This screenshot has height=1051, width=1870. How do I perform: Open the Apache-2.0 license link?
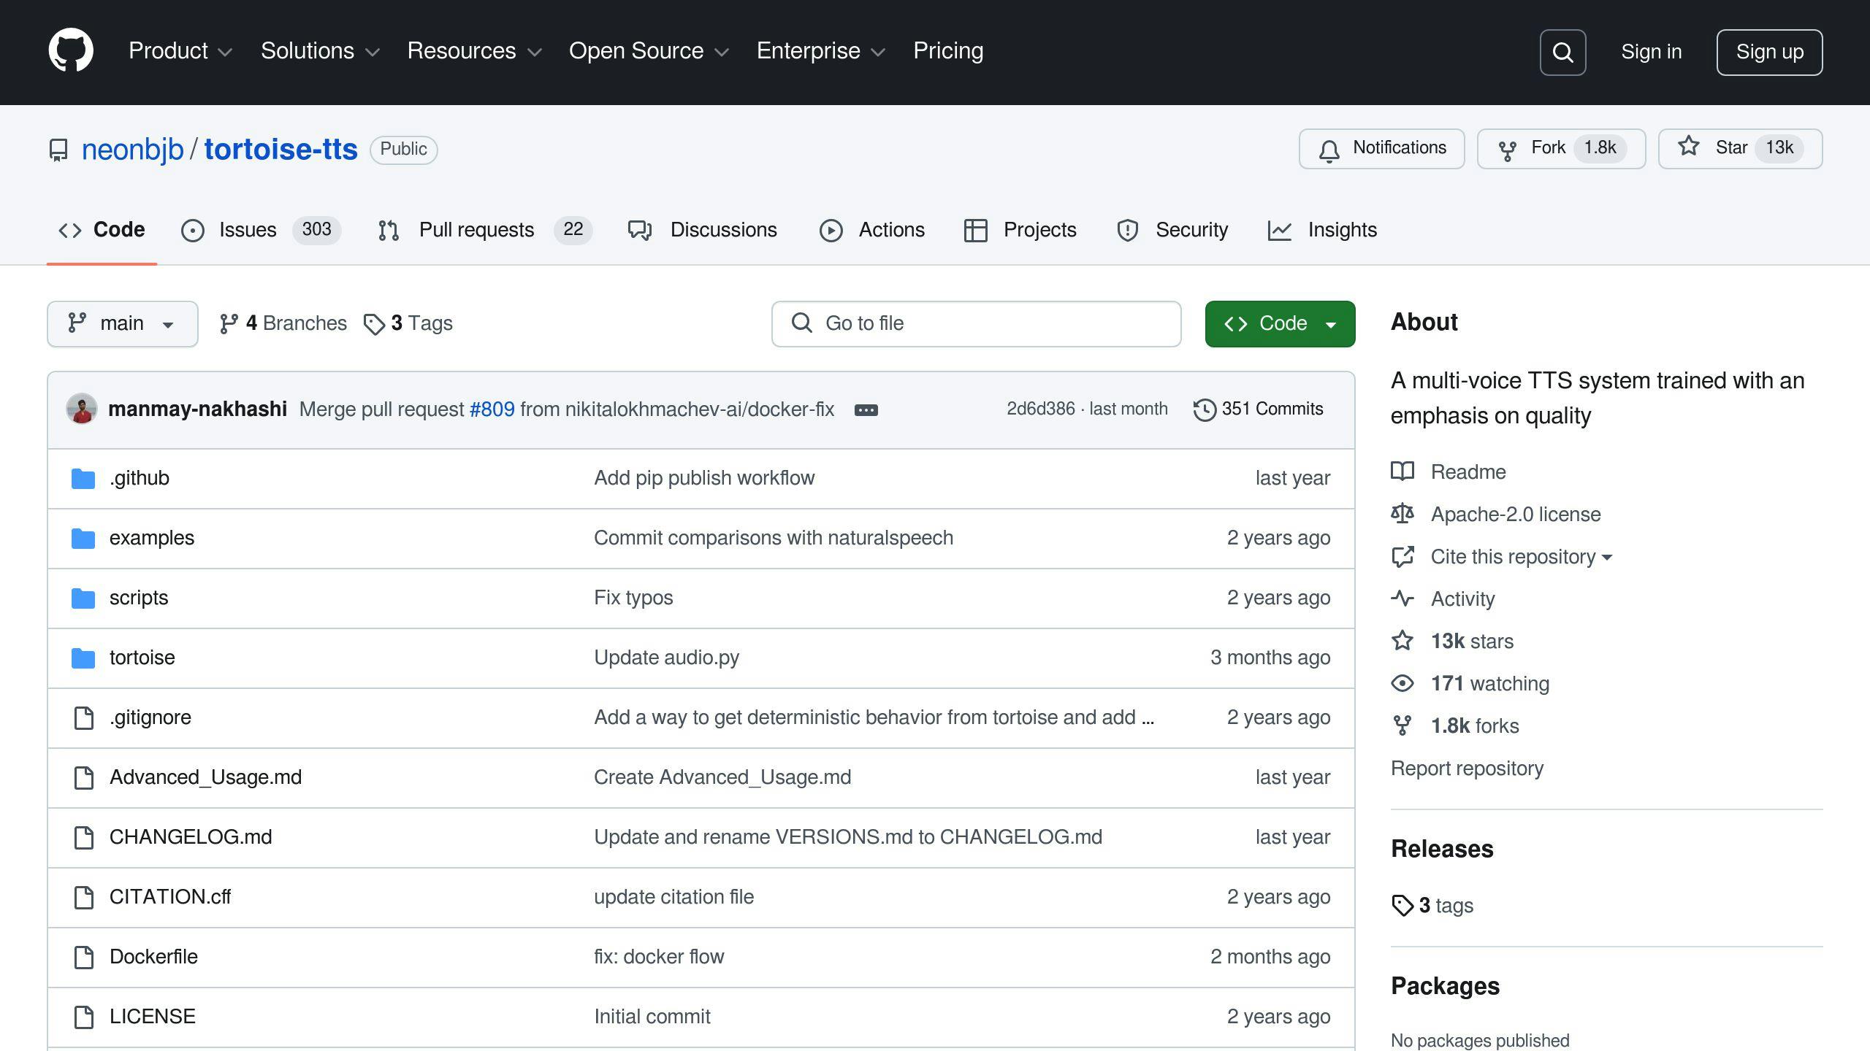[x=1495, y=515]
